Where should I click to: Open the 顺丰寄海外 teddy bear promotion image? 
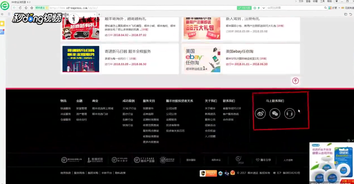81,28
